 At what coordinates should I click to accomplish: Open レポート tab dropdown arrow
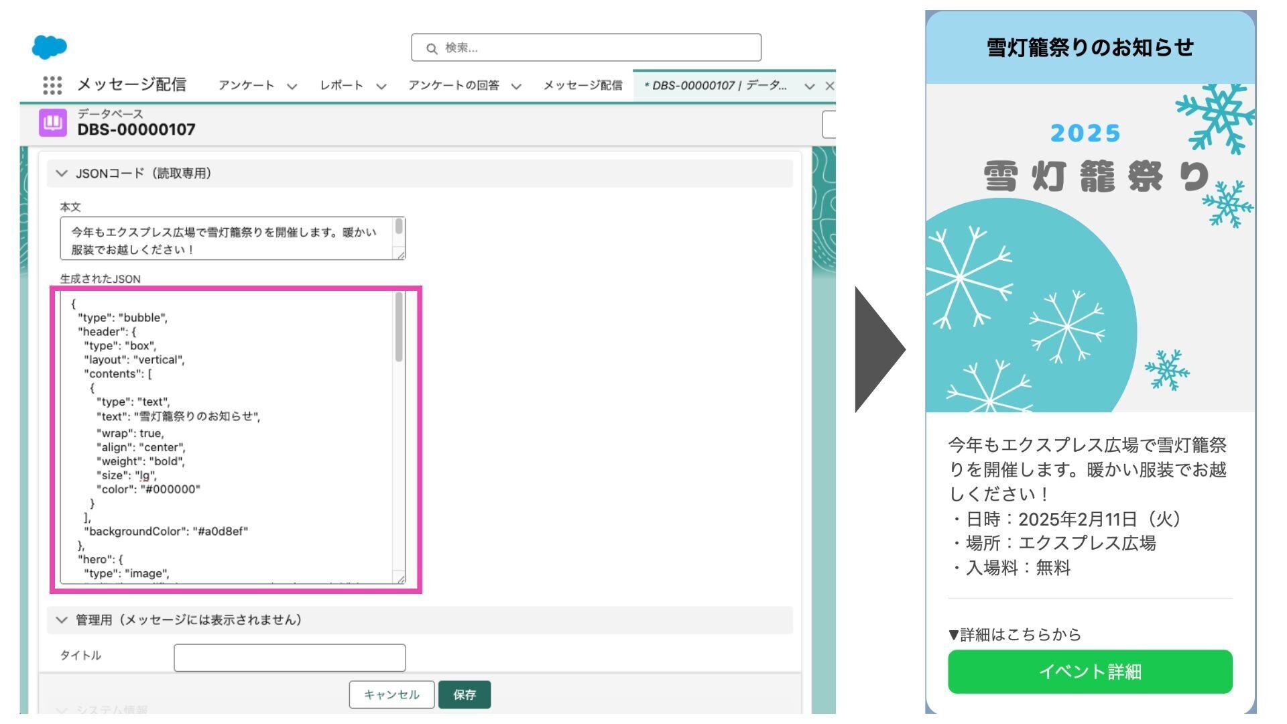[381, 86]
